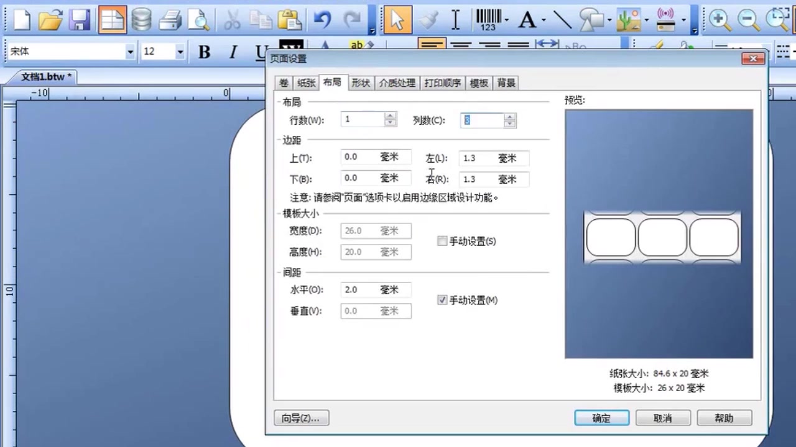Select the Shapes tool
The width and height of the screenshot is (796, 447).
591,20
